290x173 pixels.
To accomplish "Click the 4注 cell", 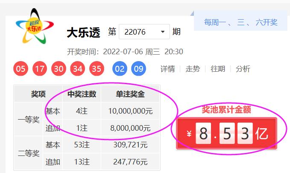I will pos(82,111).
